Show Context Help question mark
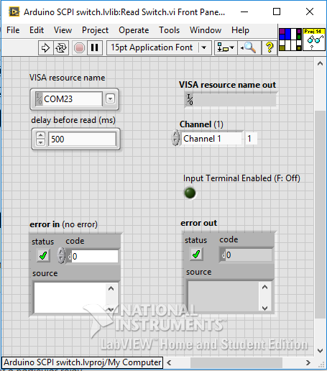 click(270, 47)
